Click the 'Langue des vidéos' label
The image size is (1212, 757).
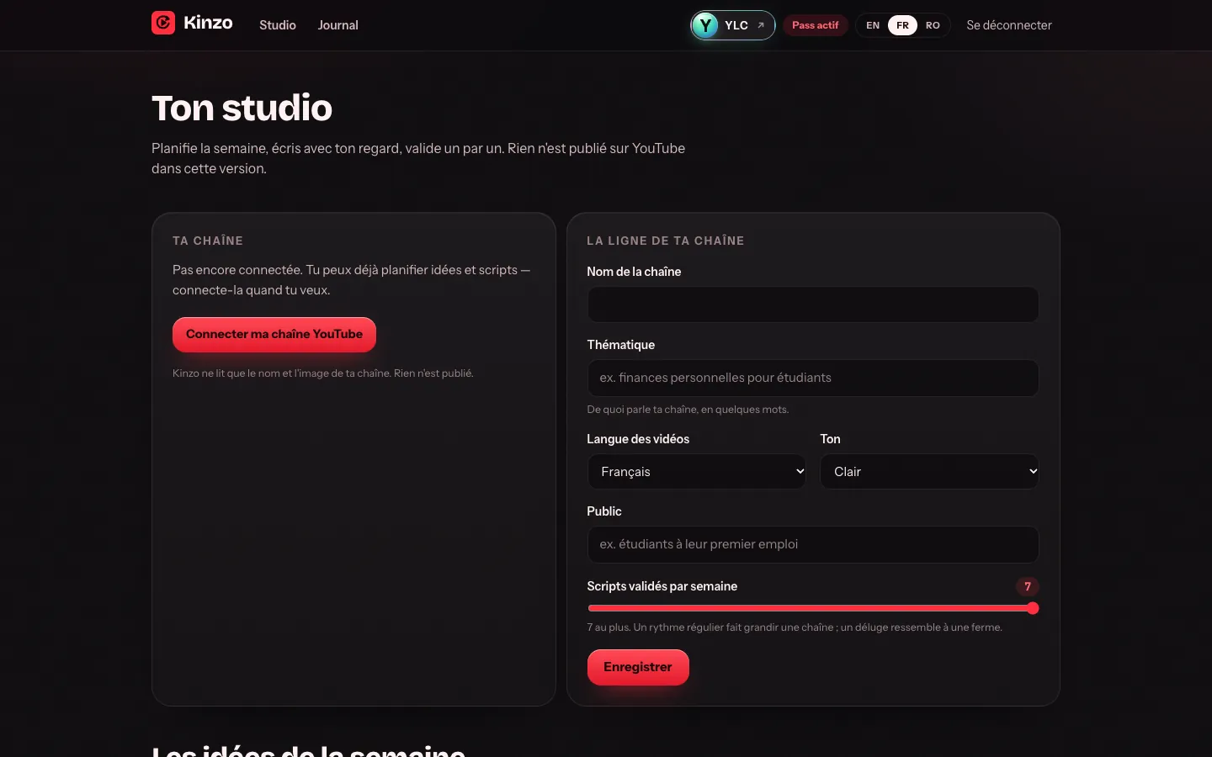638,439
